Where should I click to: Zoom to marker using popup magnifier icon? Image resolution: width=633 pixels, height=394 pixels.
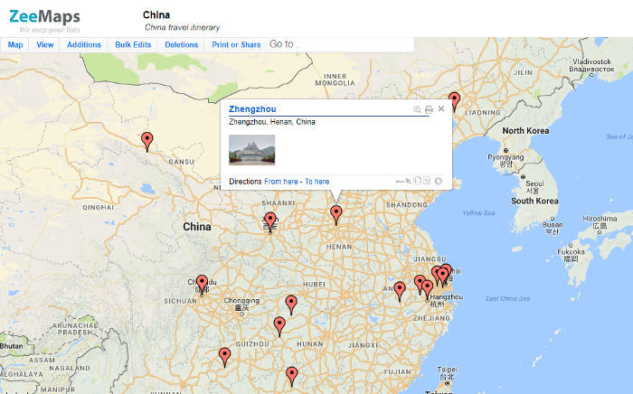pos(418,109)
